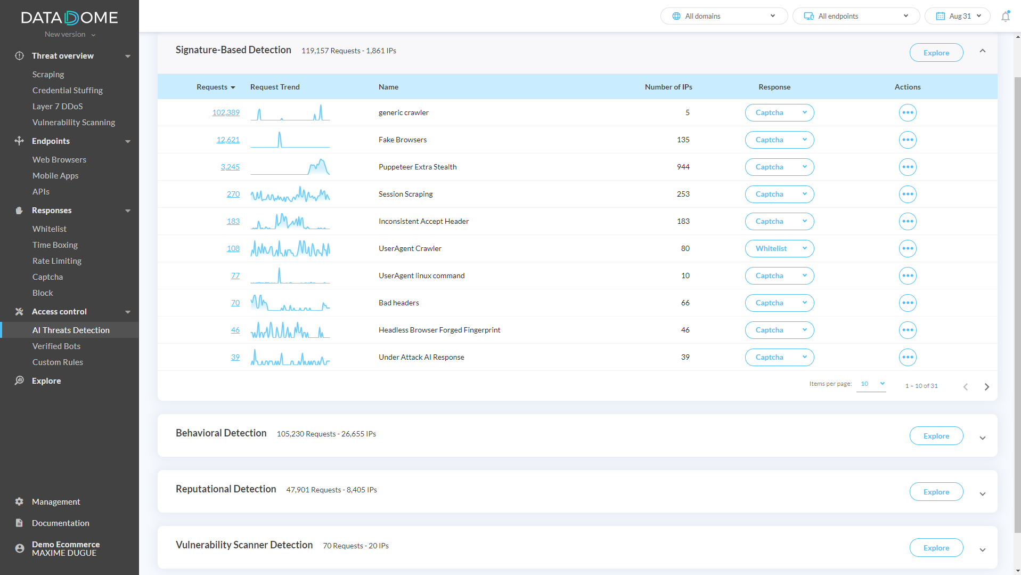
Task: Open the 102,389 requests link
Action: tap(226, 112)
